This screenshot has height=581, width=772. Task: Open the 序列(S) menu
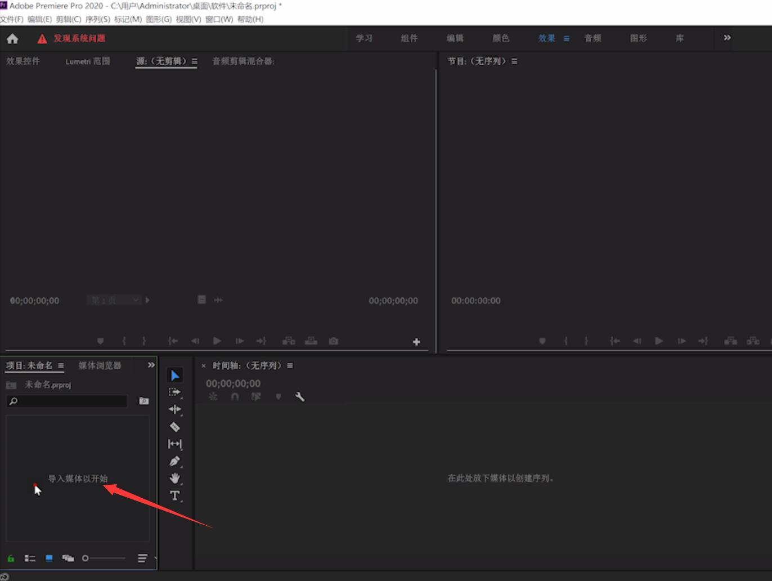pyautogui.click(x=98, y=19)
